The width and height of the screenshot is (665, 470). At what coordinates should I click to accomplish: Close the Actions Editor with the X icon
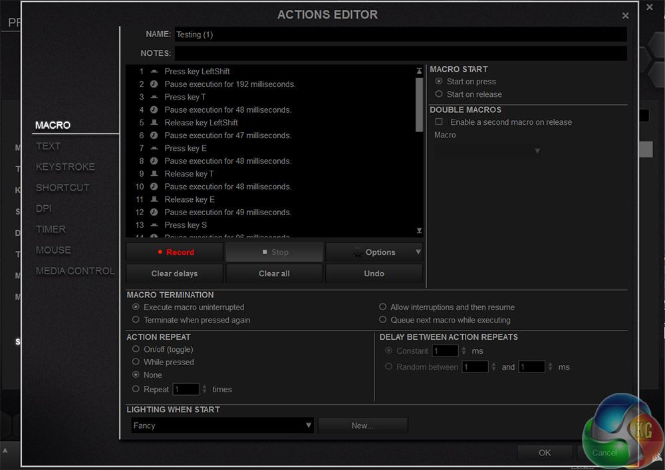point(625,15)
